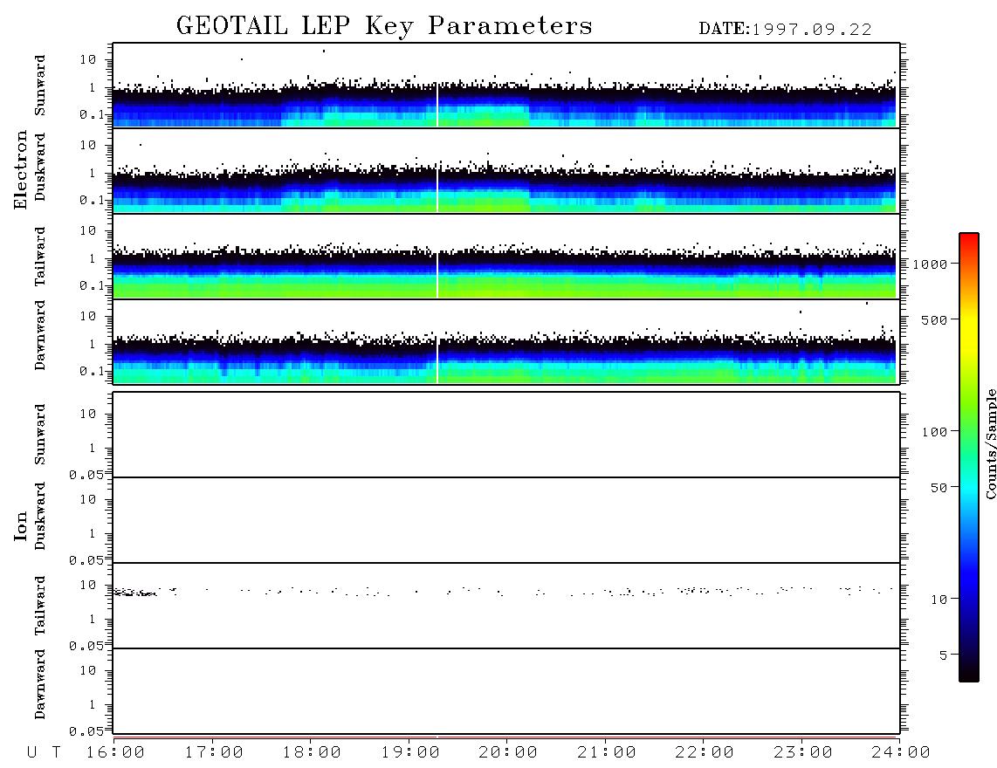997x768 pixels.
Task: Select the "23:00" time tick label
Action: coord(803,753)
